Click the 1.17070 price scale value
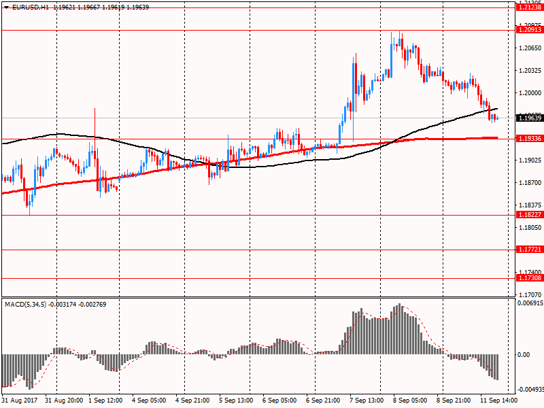 530,295
